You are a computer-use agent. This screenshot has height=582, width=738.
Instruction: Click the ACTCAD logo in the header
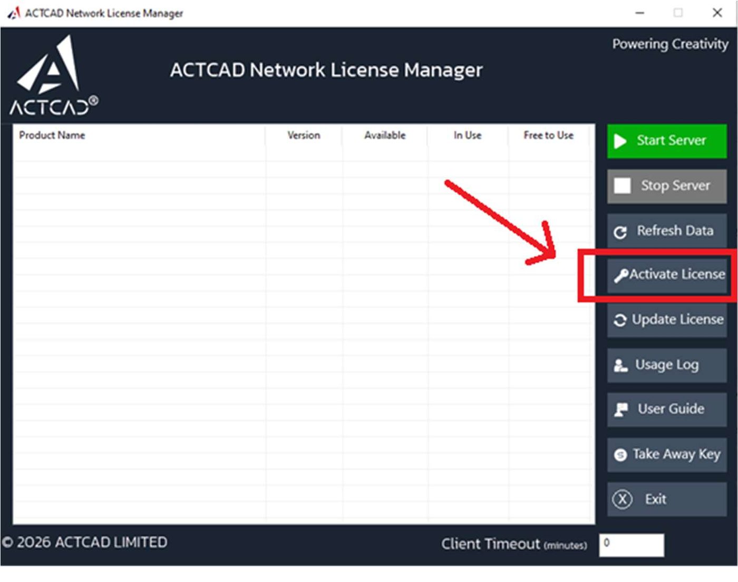point(53,75)
